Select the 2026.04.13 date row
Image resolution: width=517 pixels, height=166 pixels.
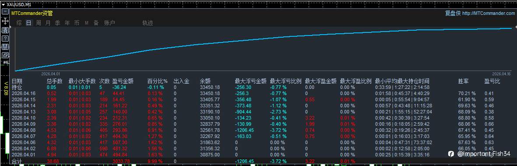pyautogui.click(x=23, y=112)
